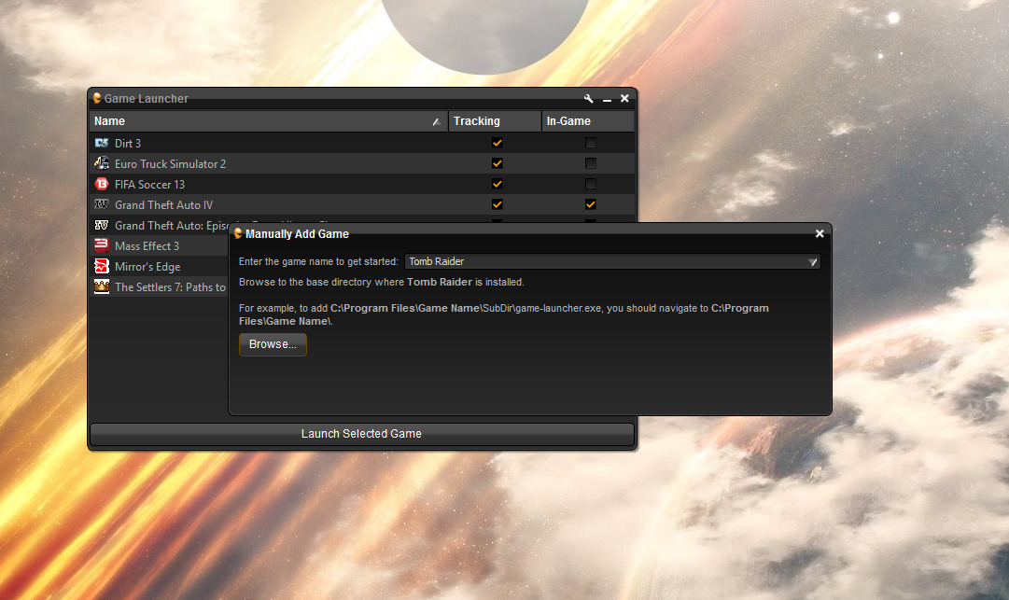Toggle Tracking for FIFA Soccer 13
Image resolution: width=1009 pixels, height=600 pixels.
pyautogui.click(x=497, y=184)
